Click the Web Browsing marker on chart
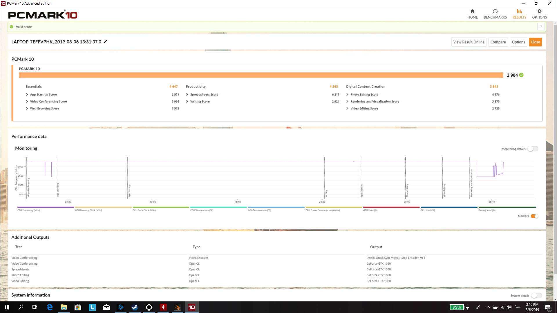 pyautogui.click(x=58, y=190)
